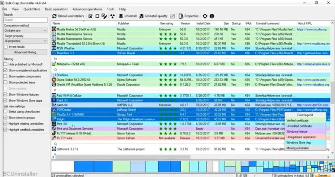Viewport: 335px width, 177px height.
Task: Click the Verified certificate legend swatch
Action: click(x=306, y=121)
